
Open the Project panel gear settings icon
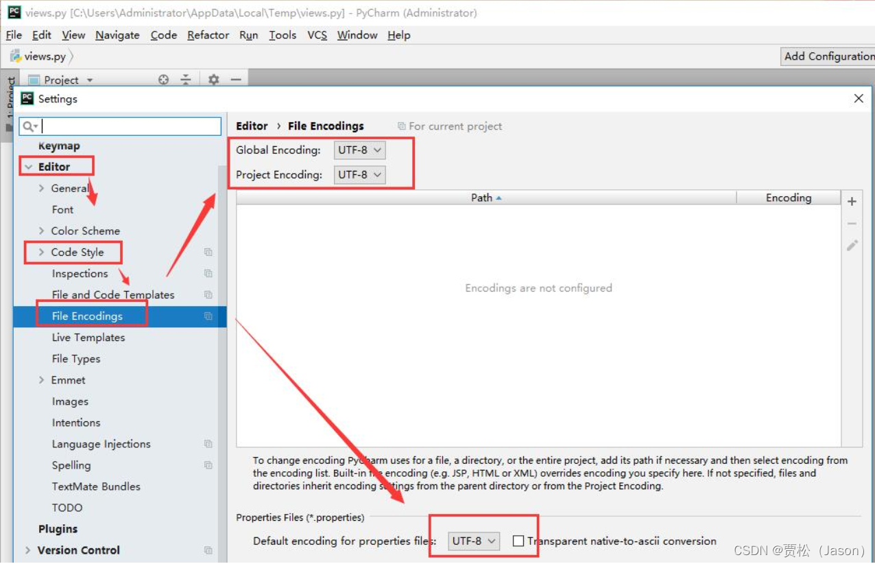pyautogui.click(x=213, y=80)
